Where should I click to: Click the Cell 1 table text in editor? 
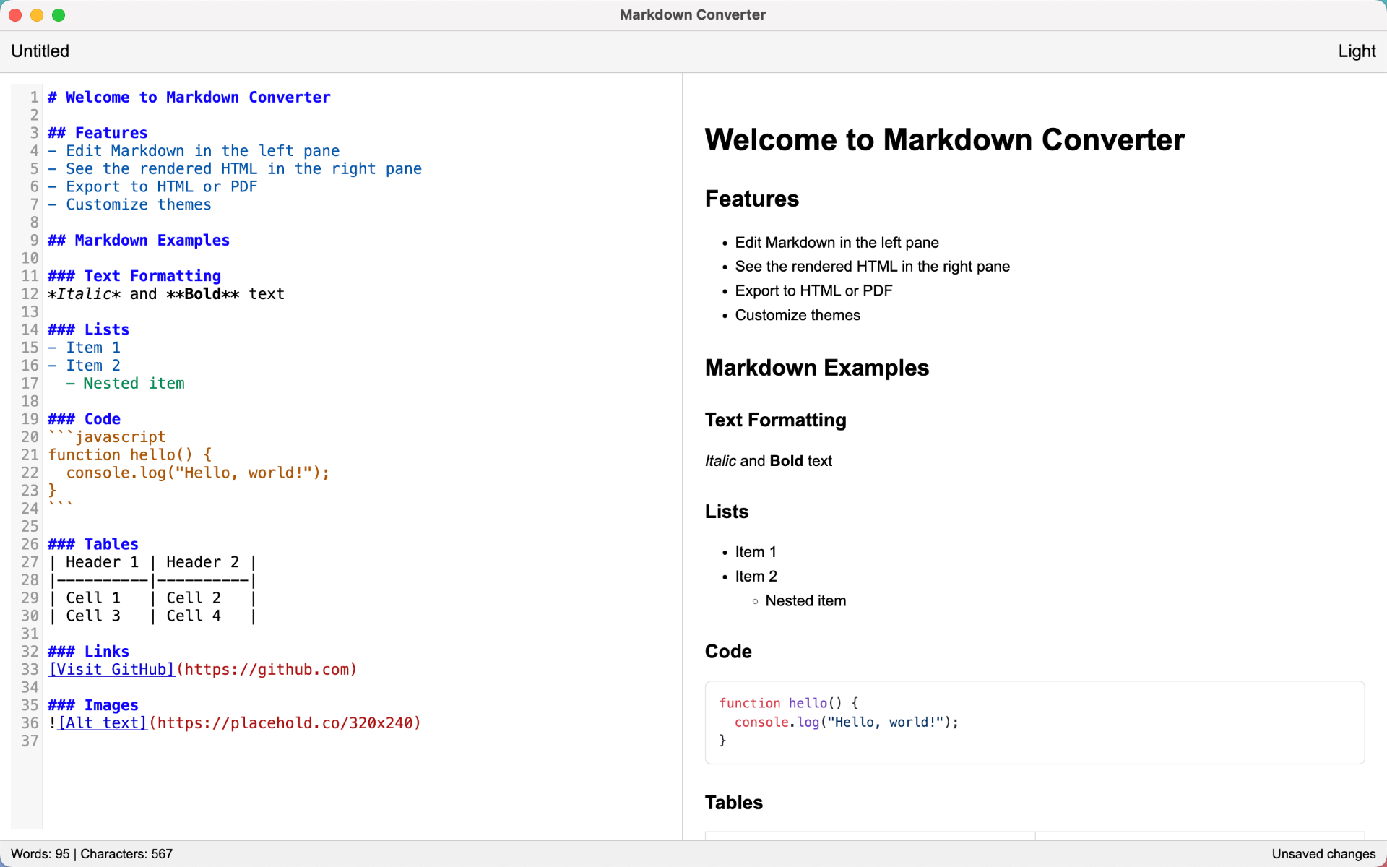tap(91, 598)
